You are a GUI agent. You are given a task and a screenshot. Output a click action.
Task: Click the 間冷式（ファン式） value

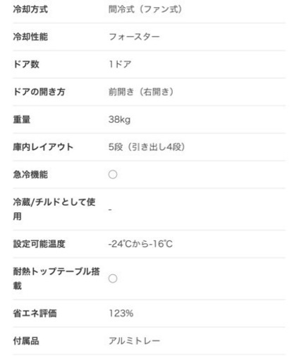coord(145,9)
